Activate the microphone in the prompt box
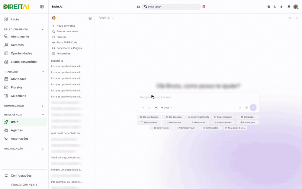 (240, 108)
